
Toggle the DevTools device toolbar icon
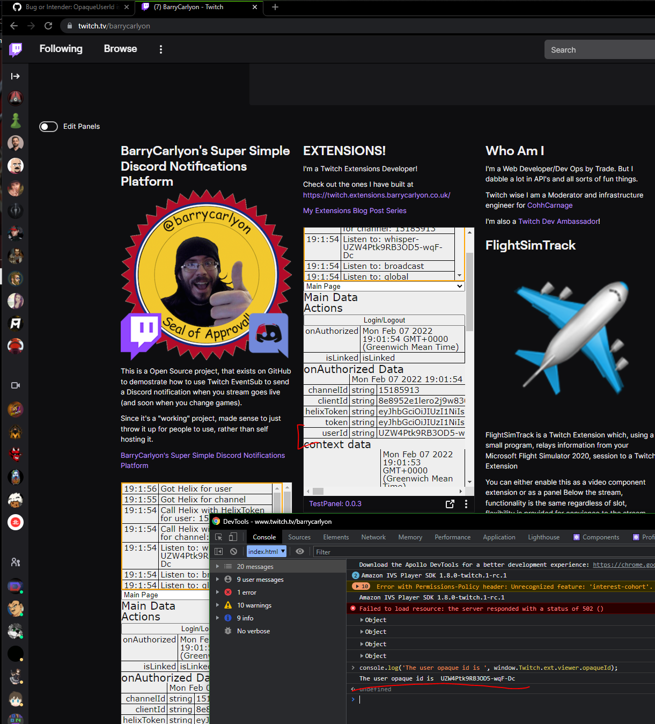pyautogui.click(x=233, y=537)
